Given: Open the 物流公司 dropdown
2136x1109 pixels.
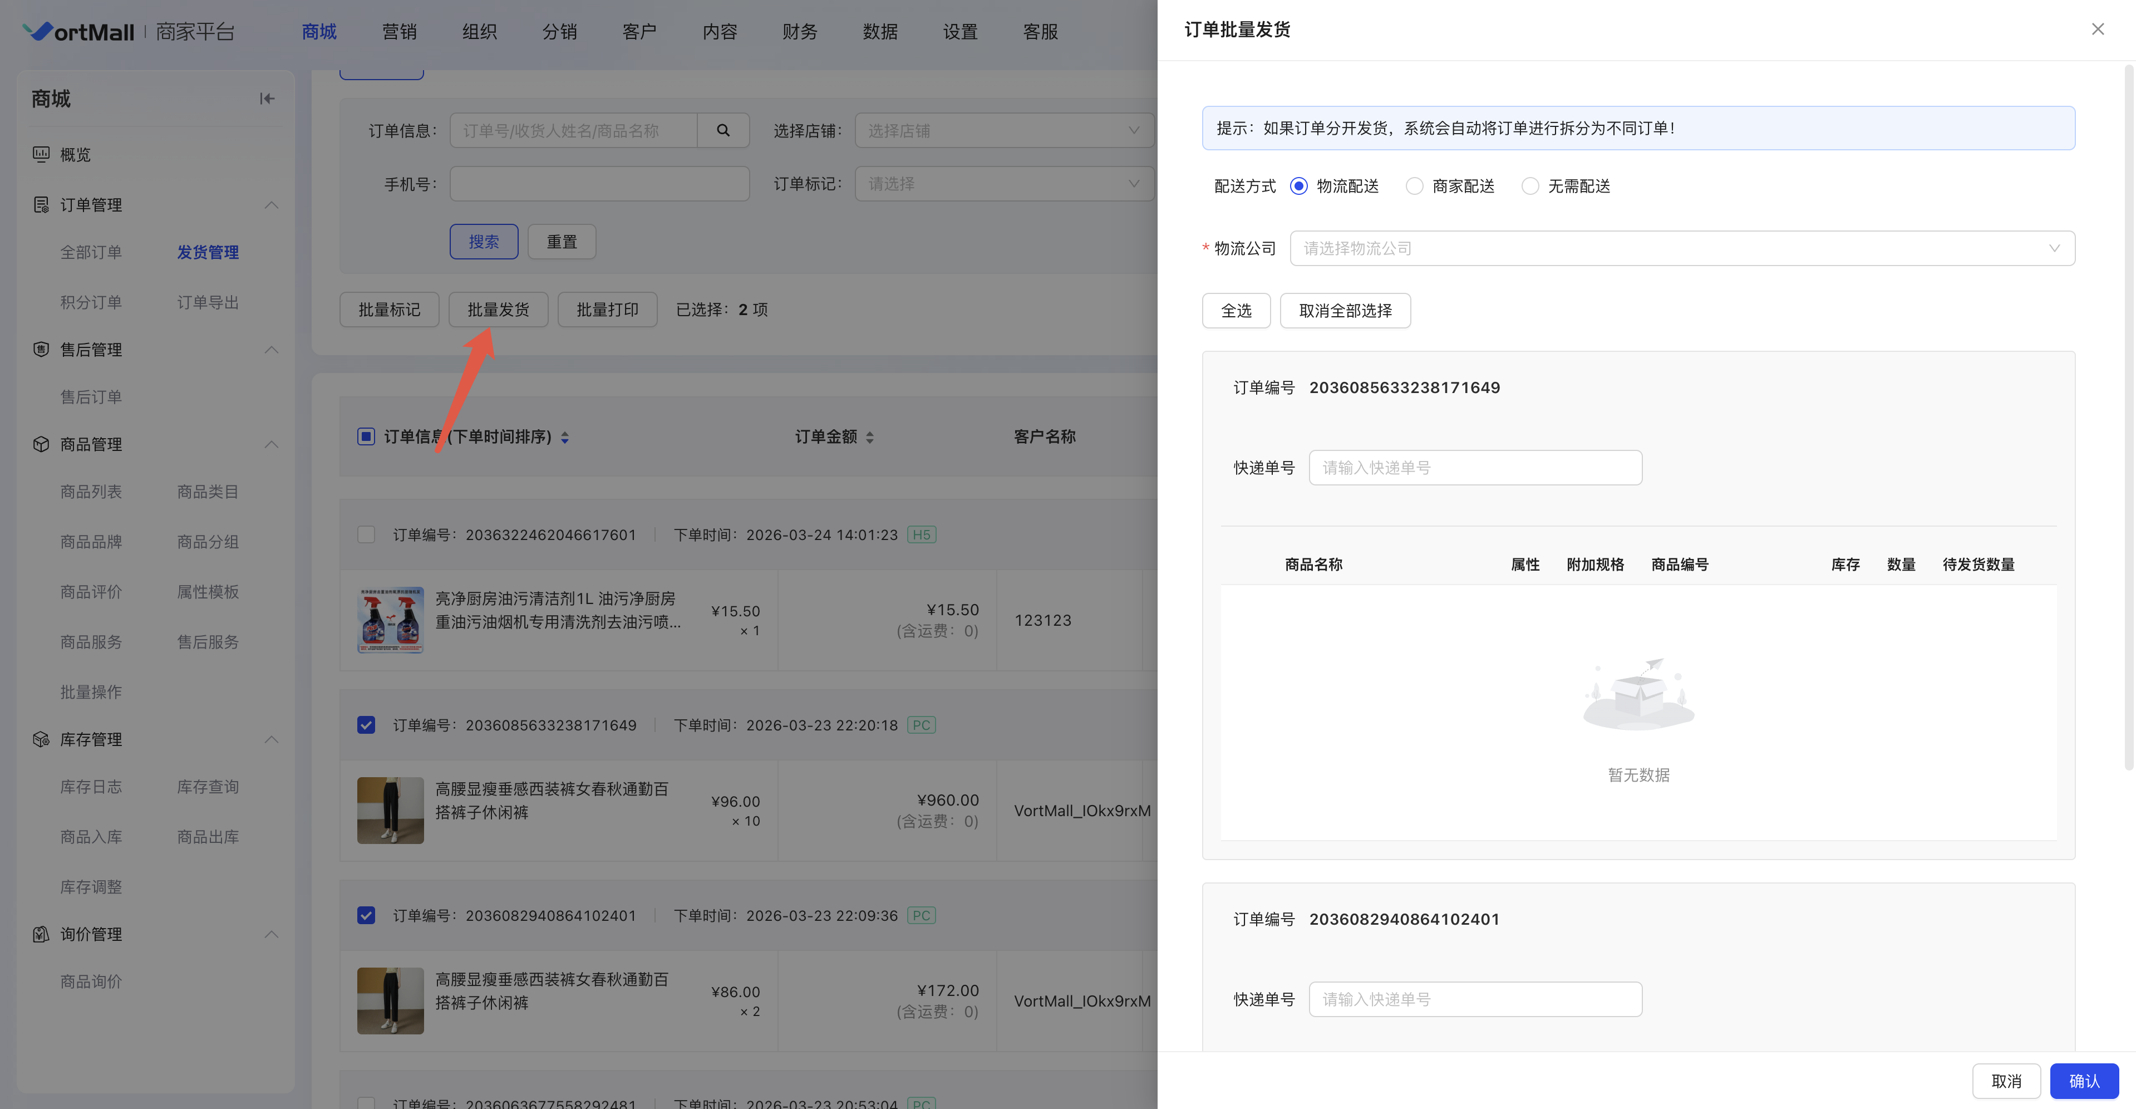Looking at the screenshot, I should [1682, 248].
